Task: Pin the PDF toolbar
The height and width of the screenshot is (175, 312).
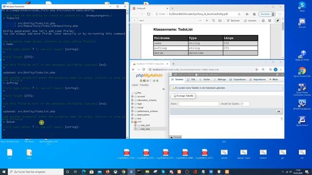Action: tap(277, 20)
